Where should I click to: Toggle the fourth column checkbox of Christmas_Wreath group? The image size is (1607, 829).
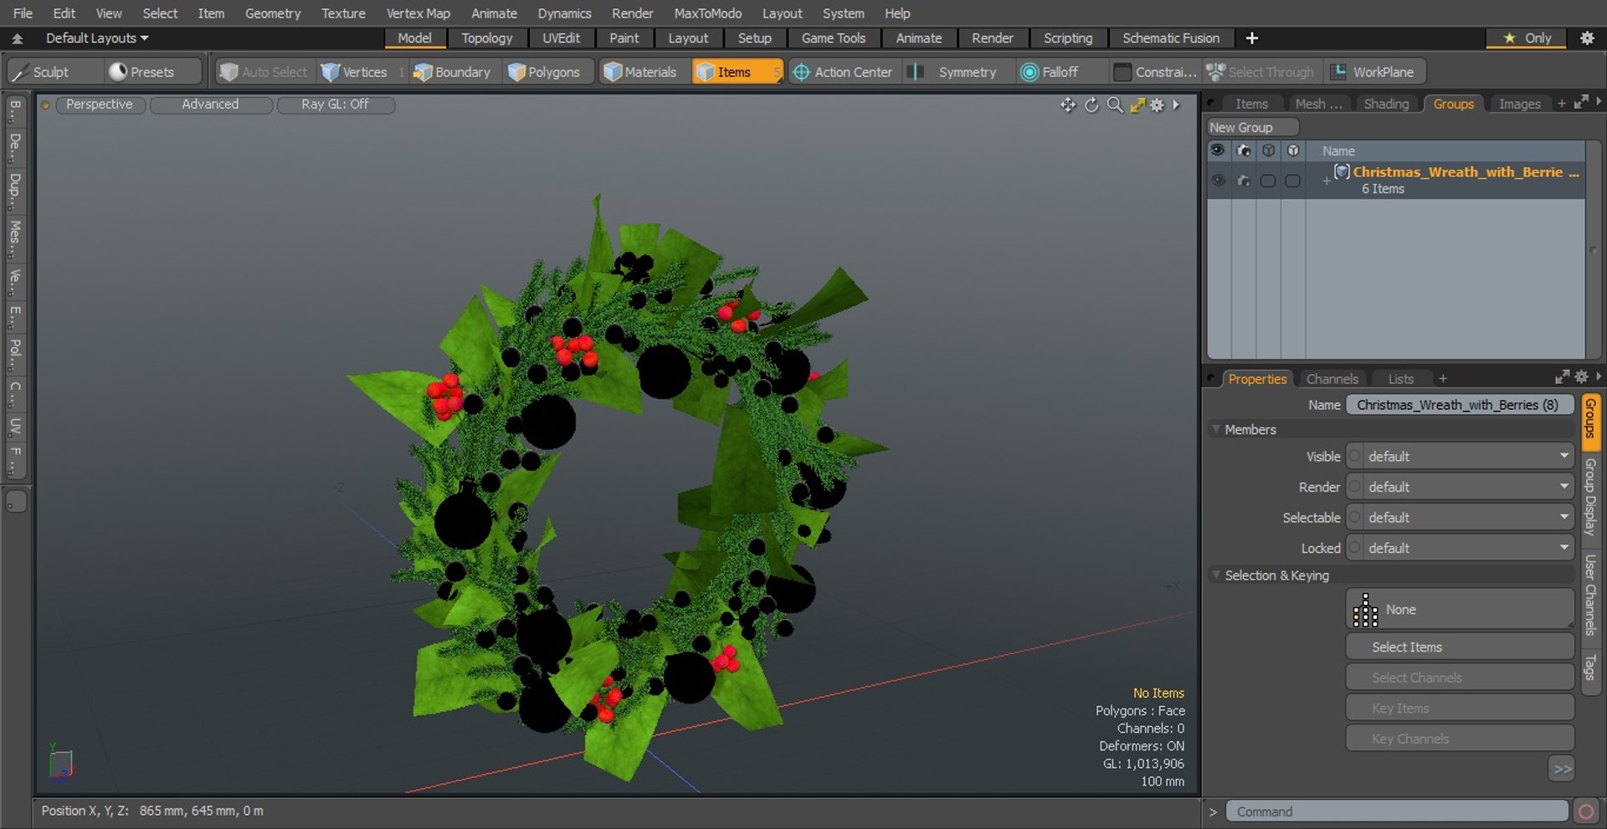tap(1293, 181)
